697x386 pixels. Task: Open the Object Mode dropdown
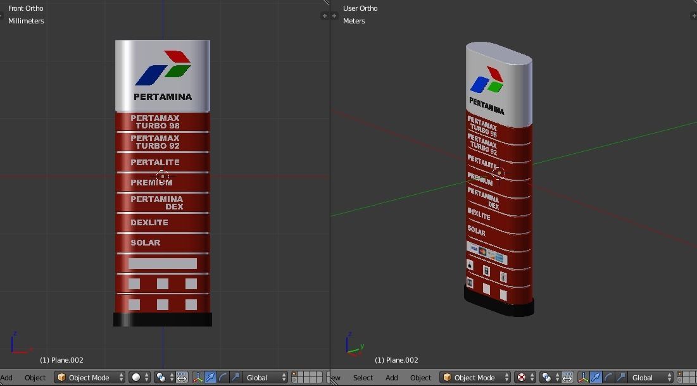click(x=89, y=377)
